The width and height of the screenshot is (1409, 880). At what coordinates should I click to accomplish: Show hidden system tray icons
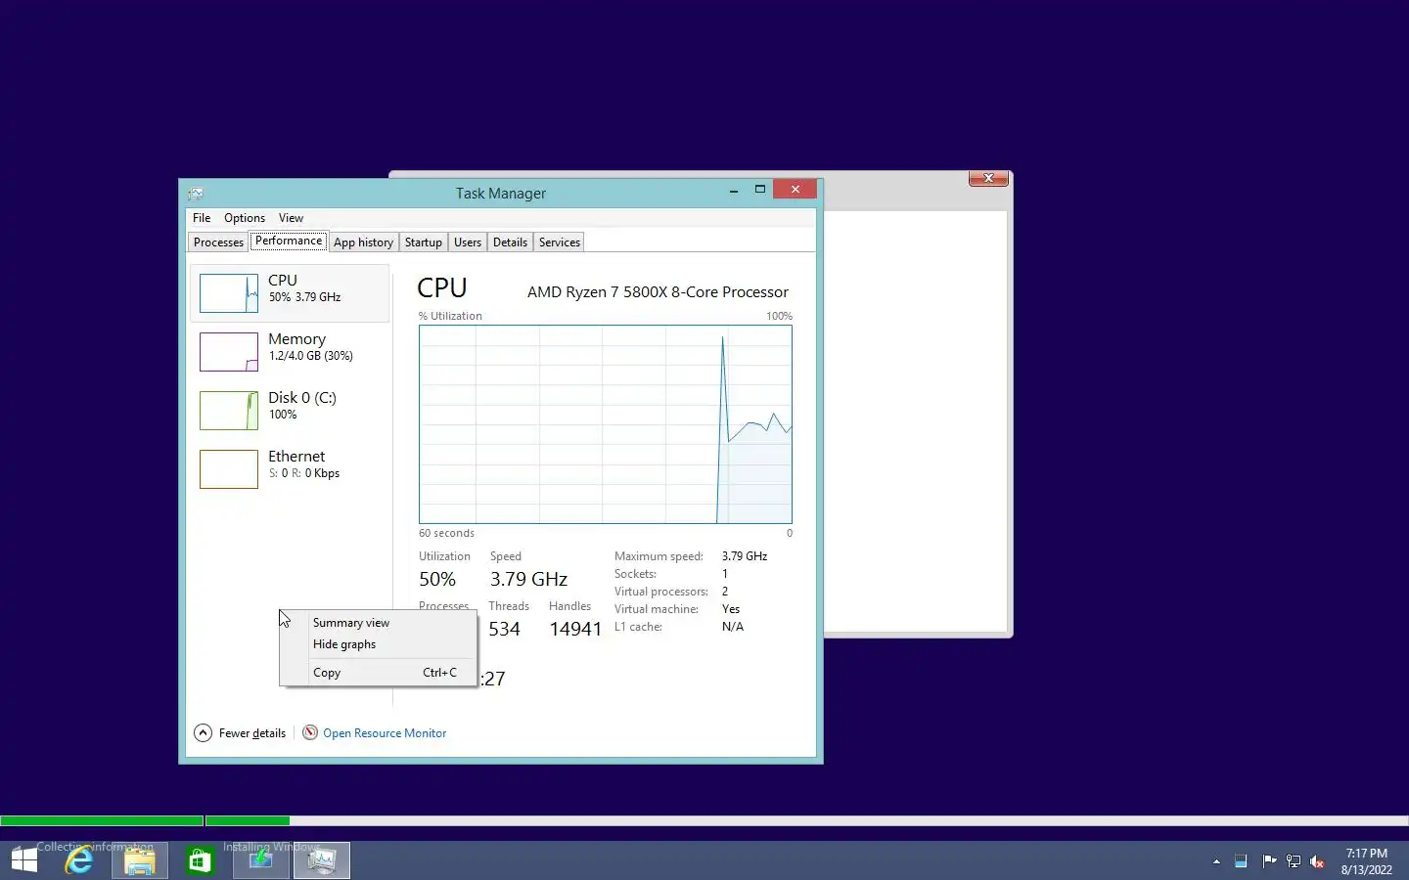[1216, 861]
